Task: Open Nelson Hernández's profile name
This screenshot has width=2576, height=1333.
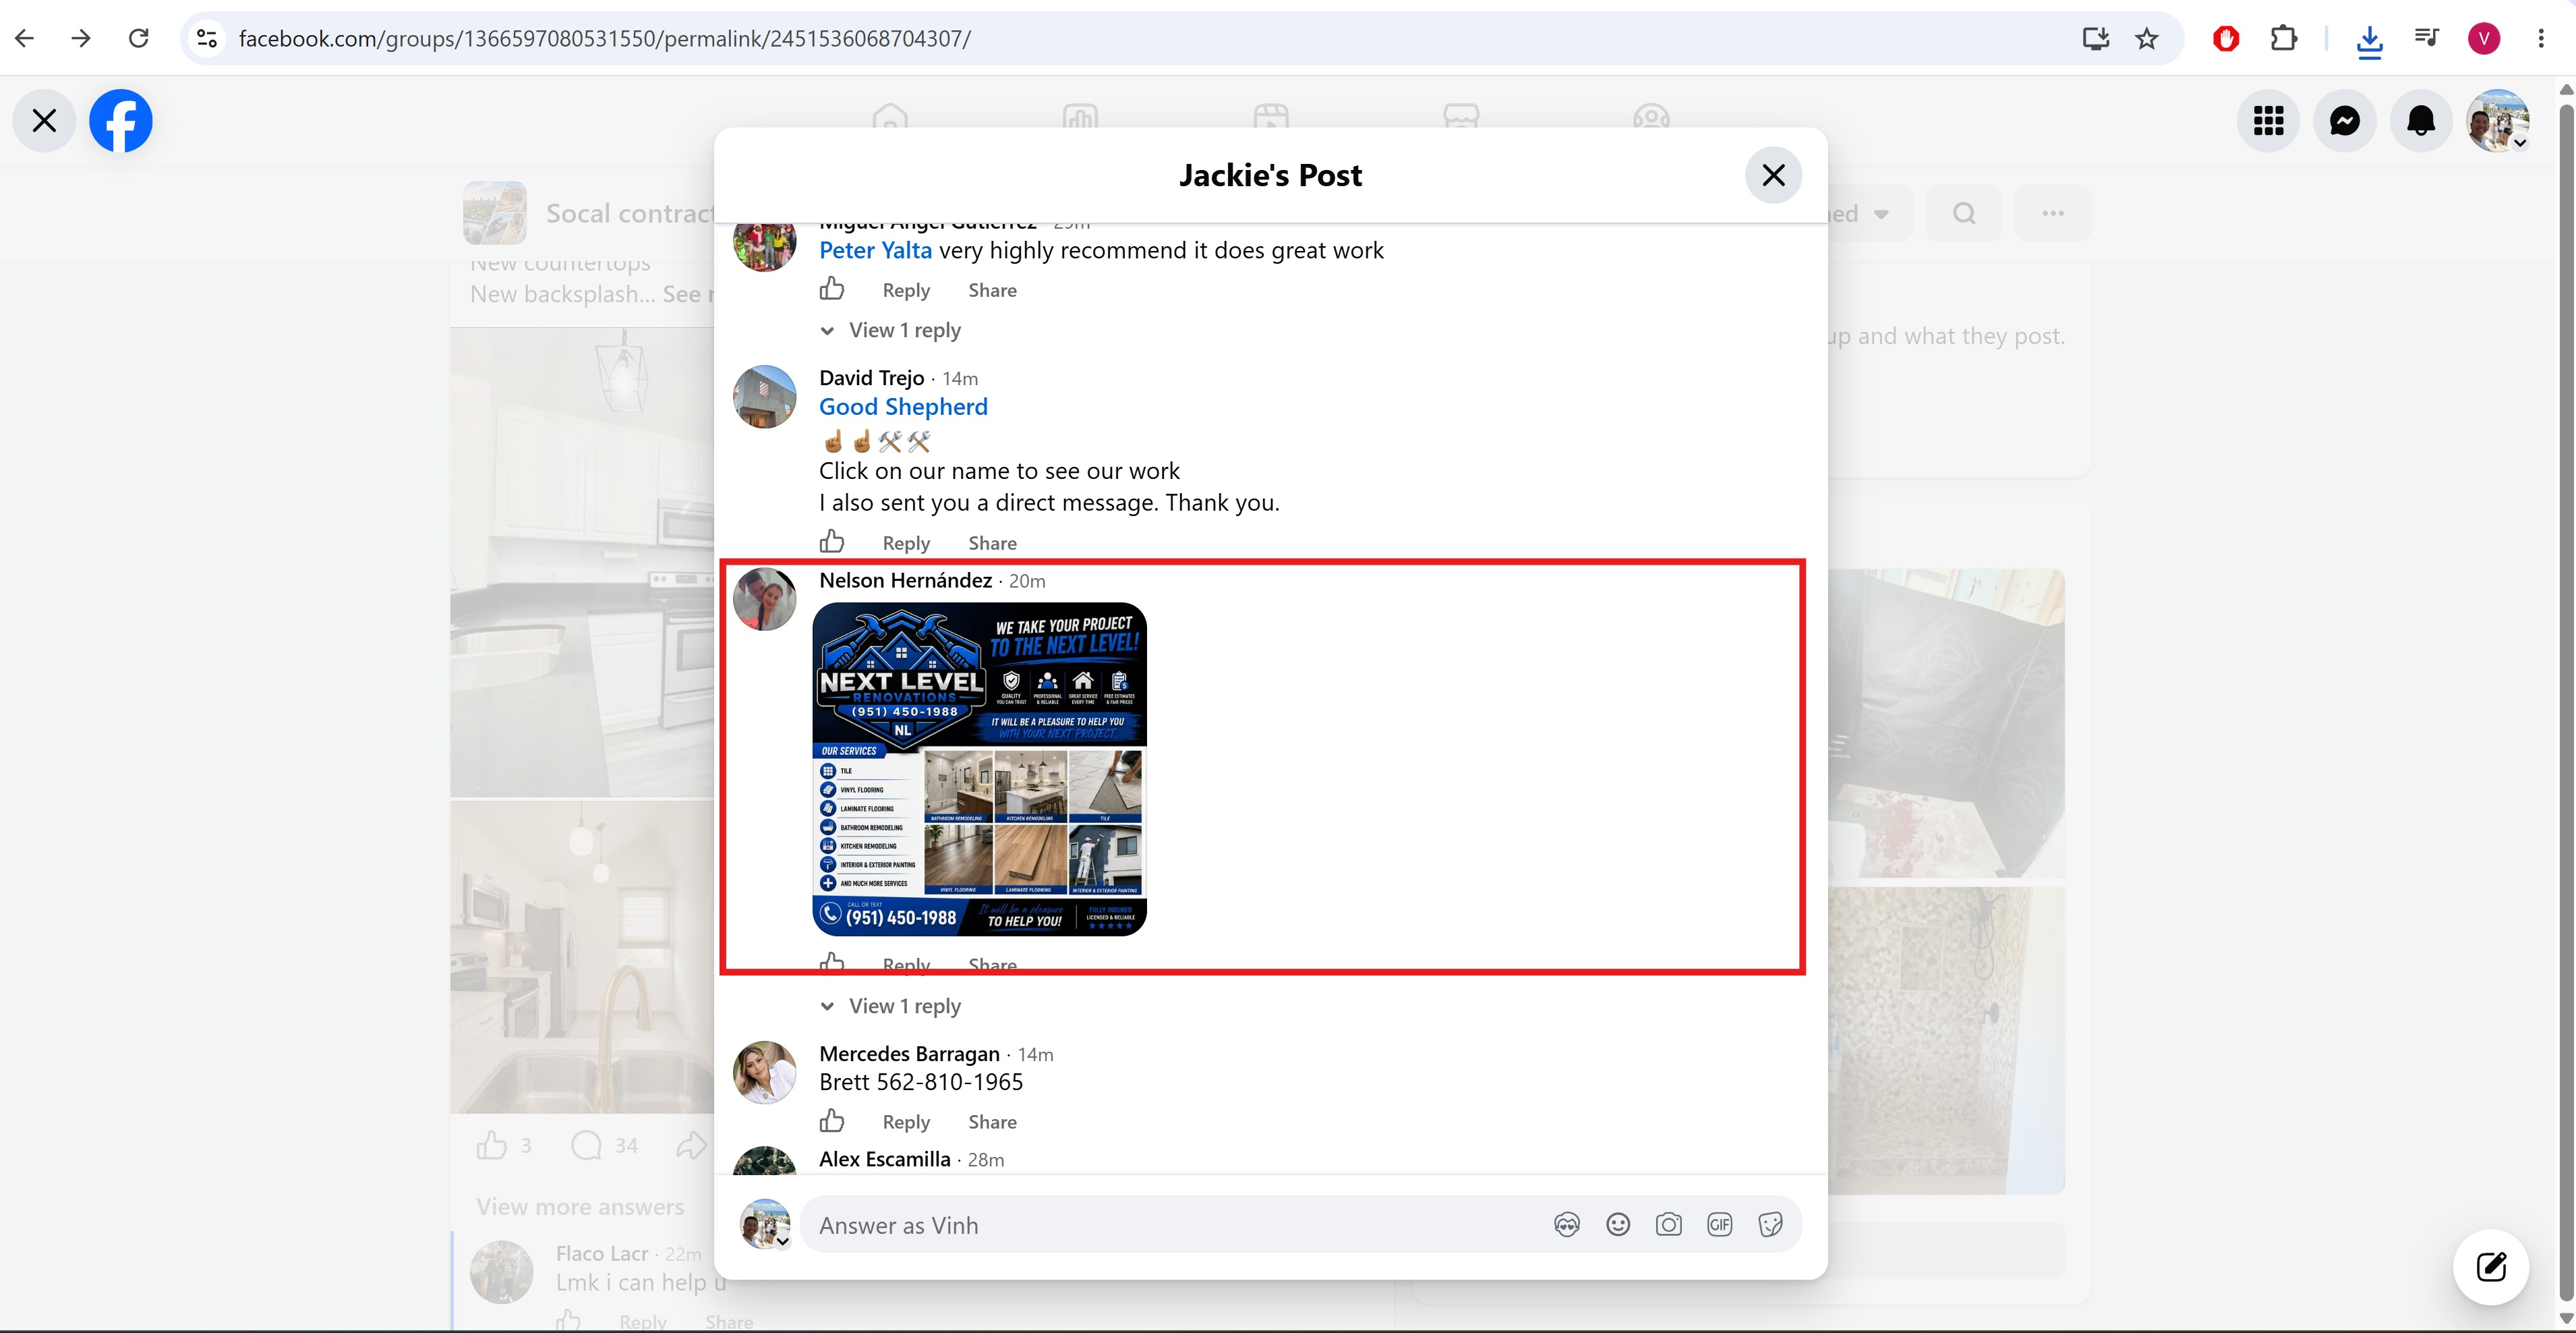Action: click(905, 581)
